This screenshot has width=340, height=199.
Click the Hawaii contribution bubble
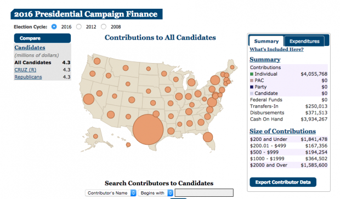pyautogui.click(x=128, y=145)
